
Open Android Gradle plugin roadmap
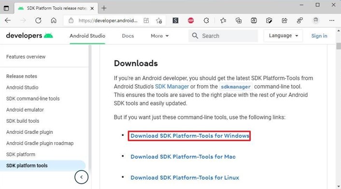point(40,143)
